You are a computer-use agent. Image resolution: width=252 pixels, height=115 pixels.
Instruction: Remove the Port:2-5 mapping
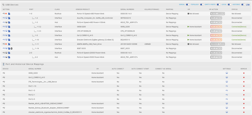click(x=244, y=99)
